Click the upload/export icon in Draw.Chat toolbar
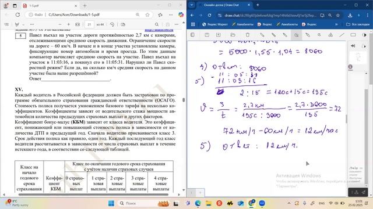The width and height of the screenshot is (373, 209). click(x=207, y=35)
